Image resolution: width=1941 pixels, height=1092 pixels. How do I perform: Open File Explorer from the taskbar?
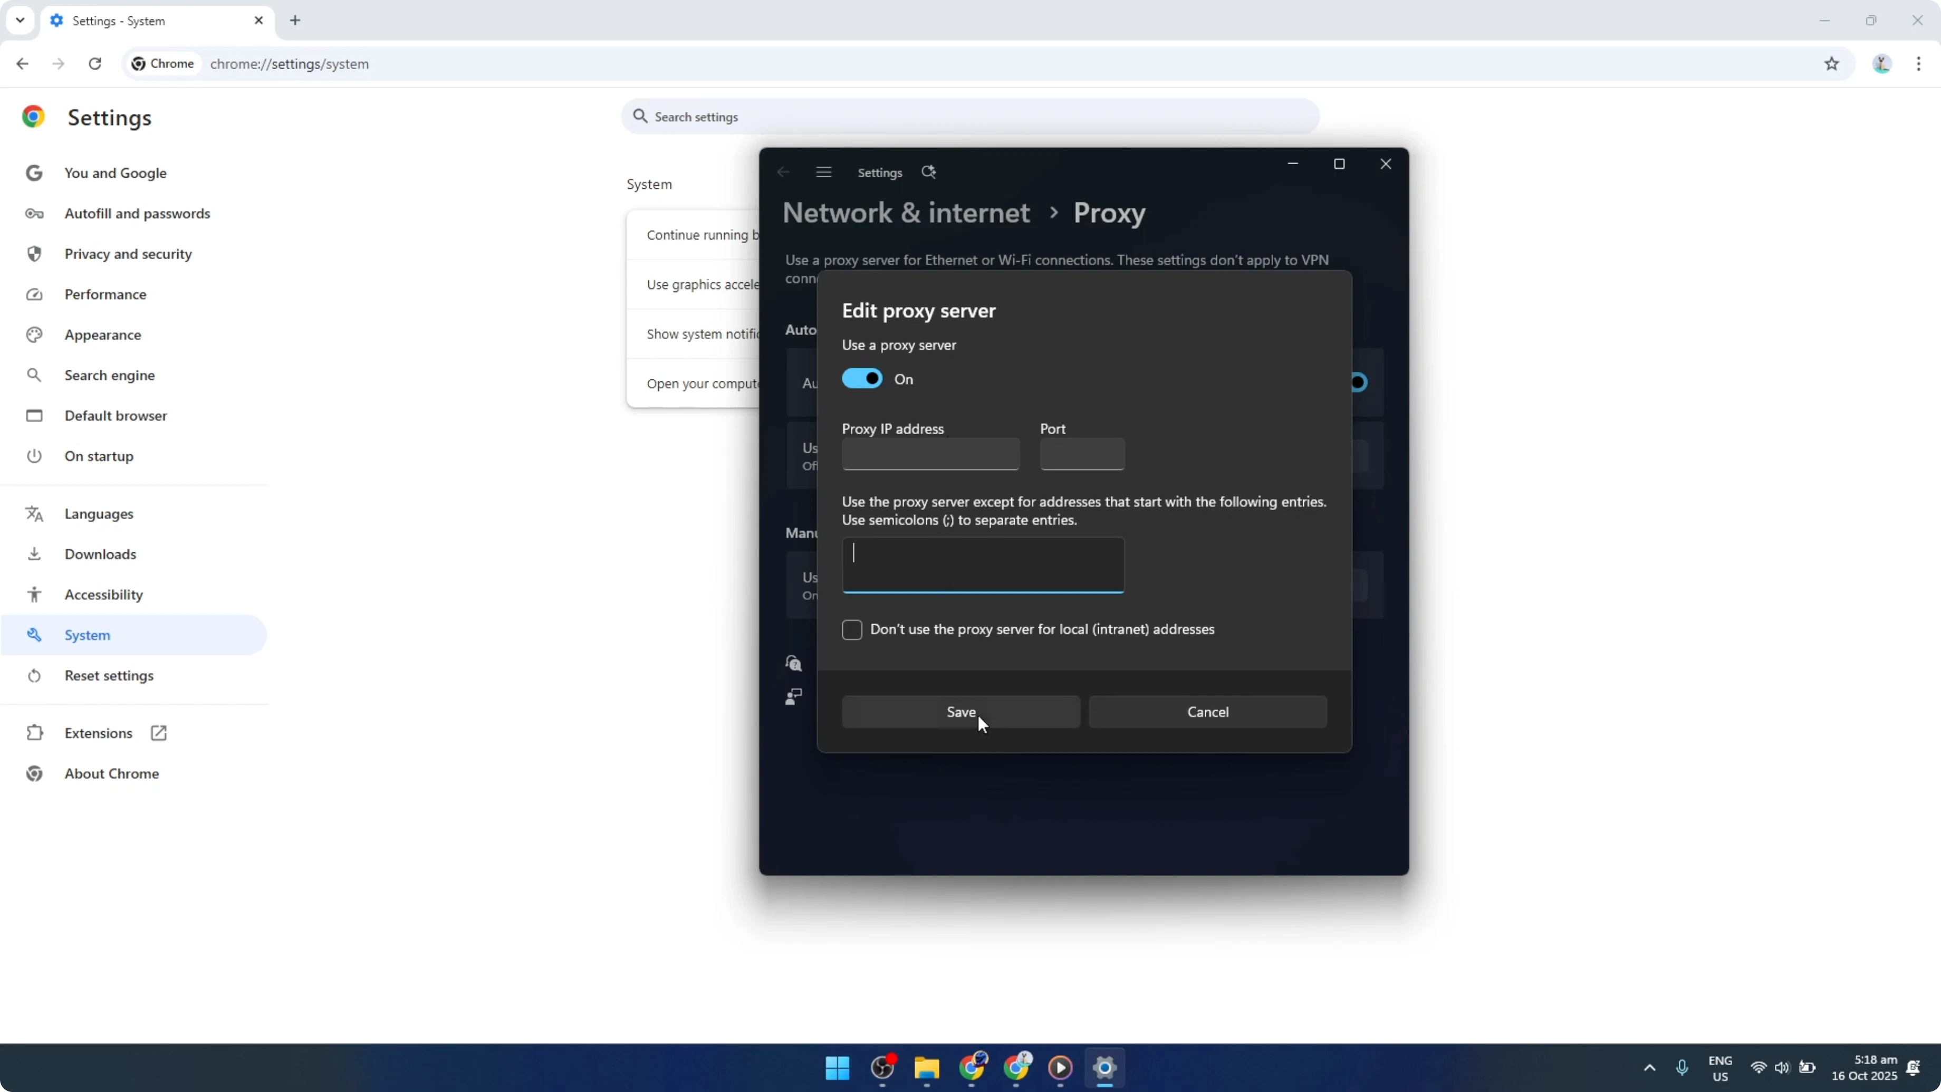click(927, 1069)
